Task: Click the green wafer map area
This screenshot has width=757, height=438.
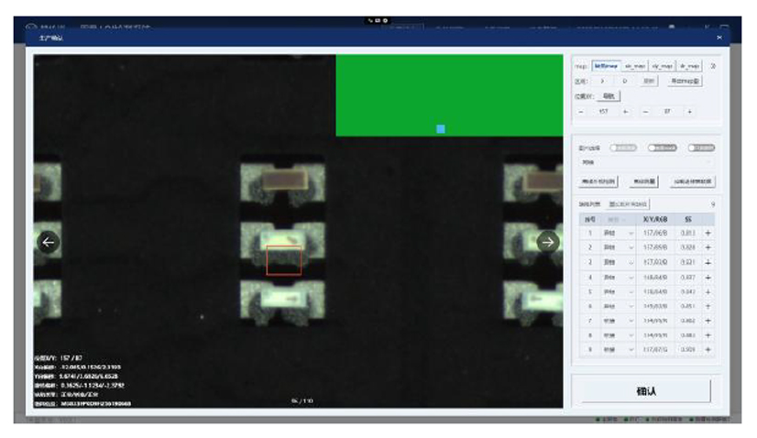Action: point(449,95)
